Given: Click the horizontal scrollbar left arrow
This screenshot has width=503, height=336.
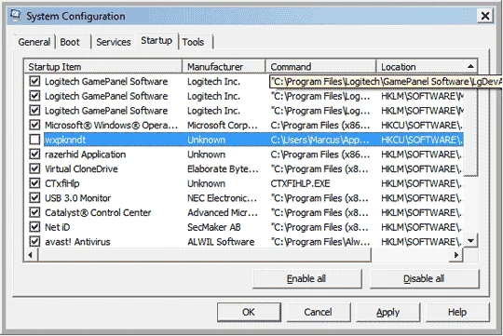Looking at the screenshot, I should click(31, 255).
